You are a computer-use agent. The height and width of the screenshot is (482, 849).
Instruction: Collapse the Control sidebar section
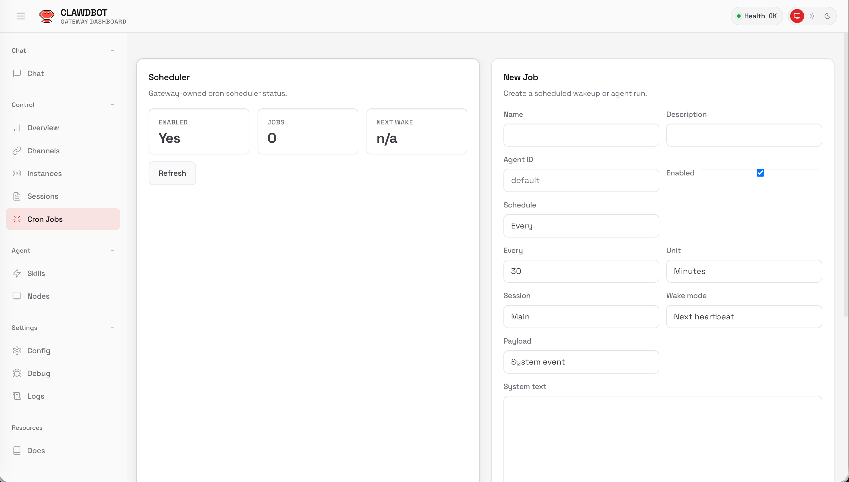click(x=112, y=105)
